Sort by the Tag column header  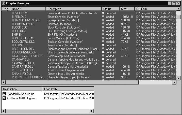tap(6, 9)
